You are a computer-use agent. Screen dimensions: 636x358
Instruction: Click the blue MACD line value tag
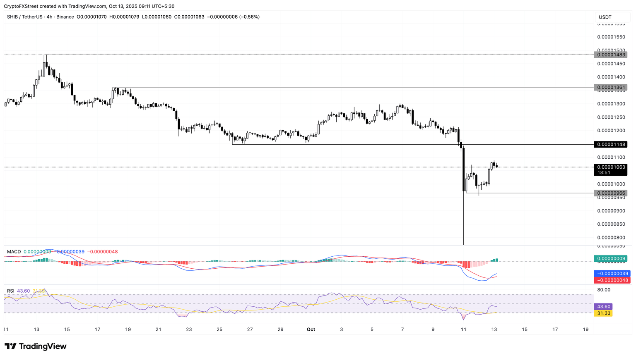[x=612, y=274]
